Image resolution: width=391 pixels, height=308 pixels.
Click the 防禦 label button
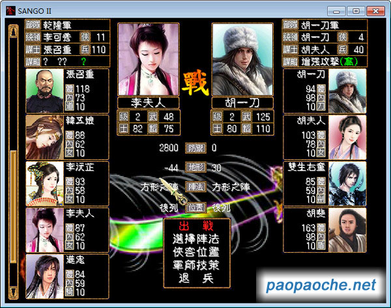pyautogui.click(x=195, y=148)
